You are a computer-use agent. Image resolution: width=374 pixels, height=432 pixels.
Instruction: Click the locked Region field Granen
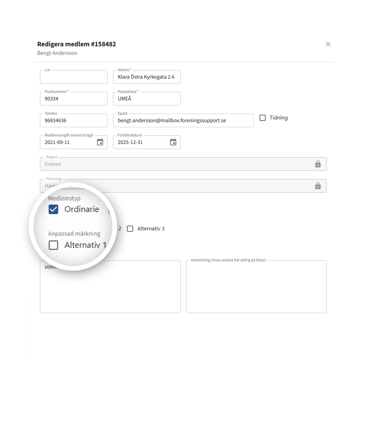coord(173,164)
